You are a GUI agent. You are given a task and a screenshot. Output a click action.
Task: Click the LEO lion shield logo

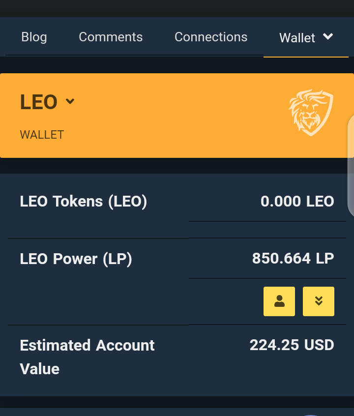click(311, 113)
